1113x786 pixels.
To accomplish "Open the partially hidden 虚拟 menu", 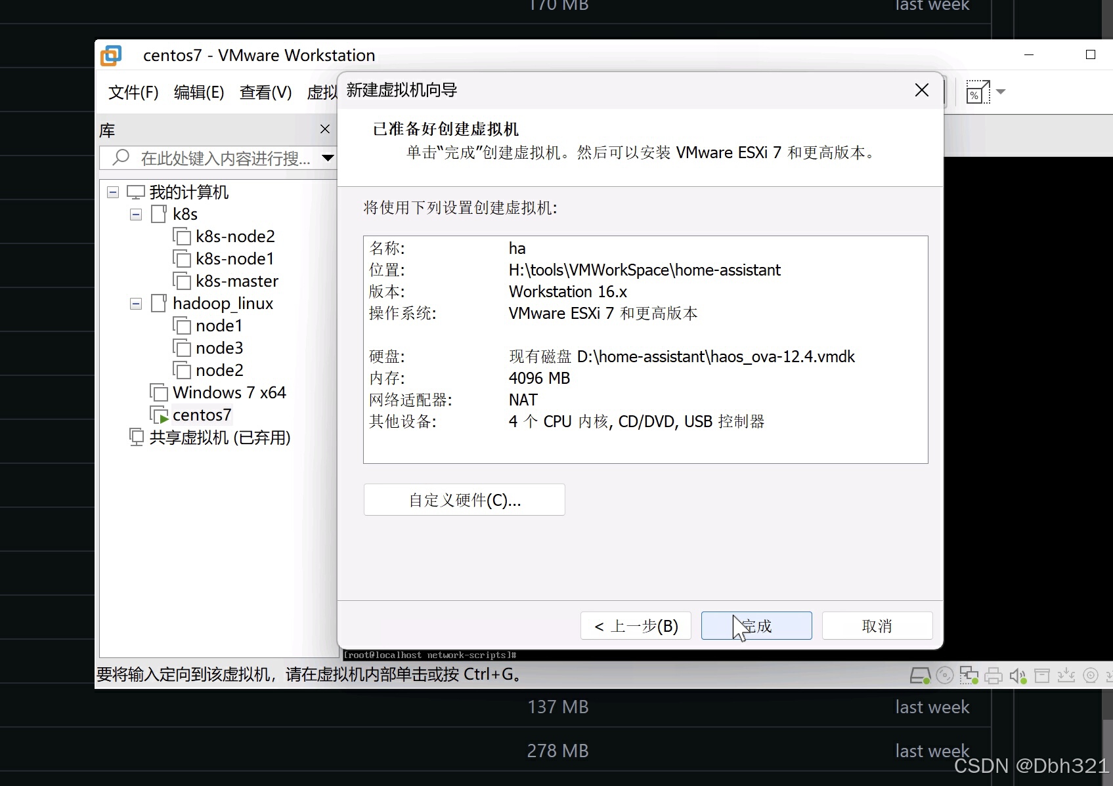I will pos(322,93).
